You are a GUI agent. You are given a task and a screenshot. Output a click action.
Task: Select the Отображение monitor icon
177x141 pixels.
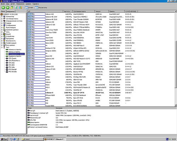click(x=4, y=25)
